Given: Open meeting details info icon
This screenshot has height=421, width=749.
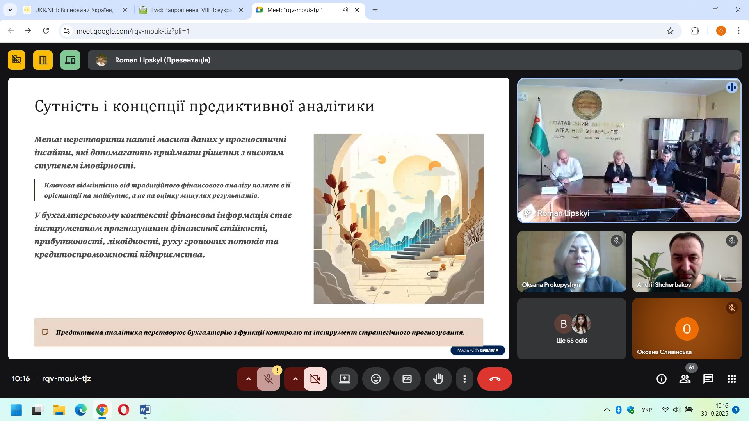Looking at the screenshot, I should pyautogui.click(x=661, y=379).
